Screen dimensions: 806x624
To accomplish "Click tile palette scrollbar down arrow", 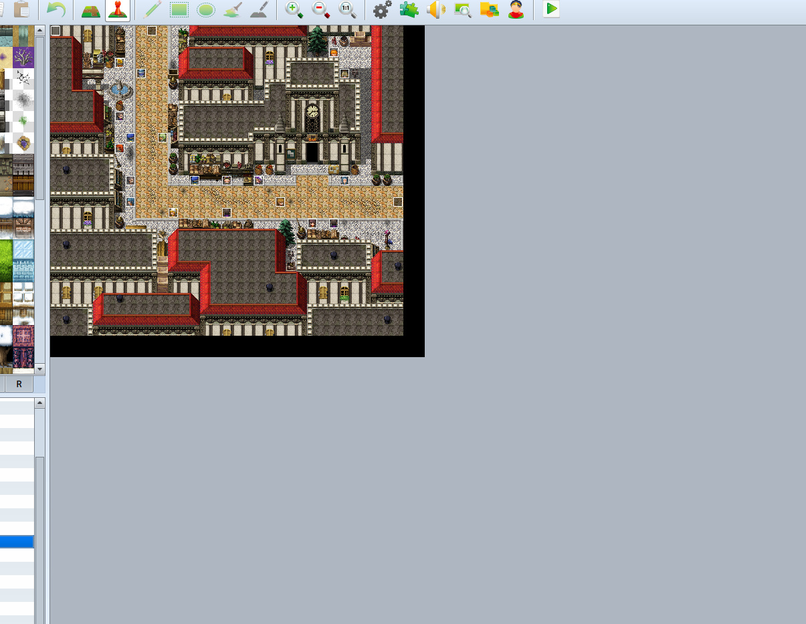I will [x=39, y=369].
